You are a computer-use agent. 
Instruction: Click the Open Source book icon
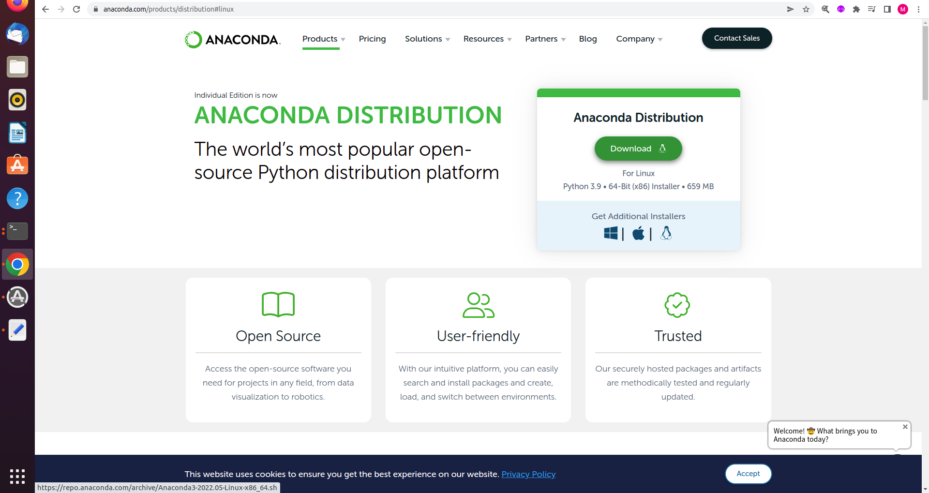coord(278,304)
